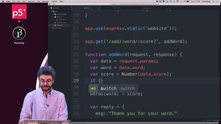Open the View menu
The width and height of the screenshot is (221, 124).
[24, 1]
